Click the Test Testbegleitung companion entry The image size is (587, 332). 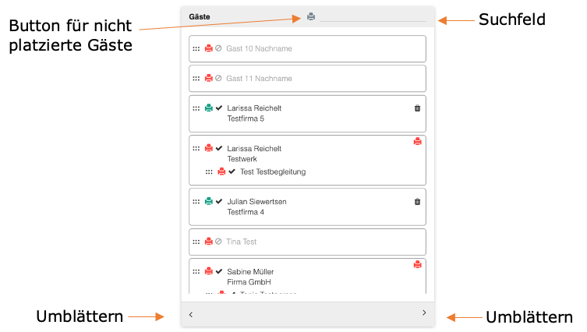pos(273,171)
